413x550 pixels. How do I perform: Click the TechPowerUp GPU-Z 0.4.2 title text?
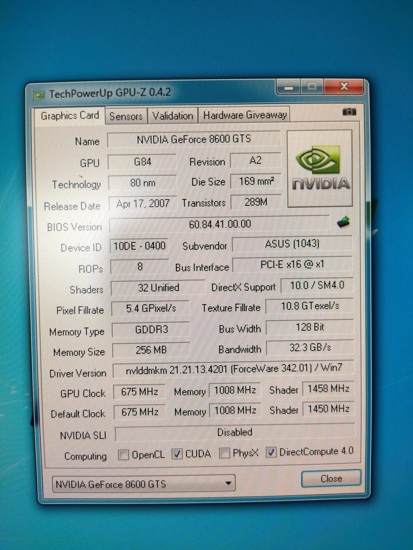coord(110,93)
